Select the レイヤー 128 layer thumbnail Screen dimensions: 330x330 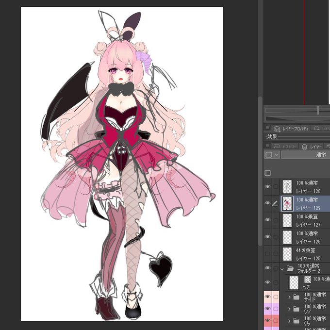(287, 187)
